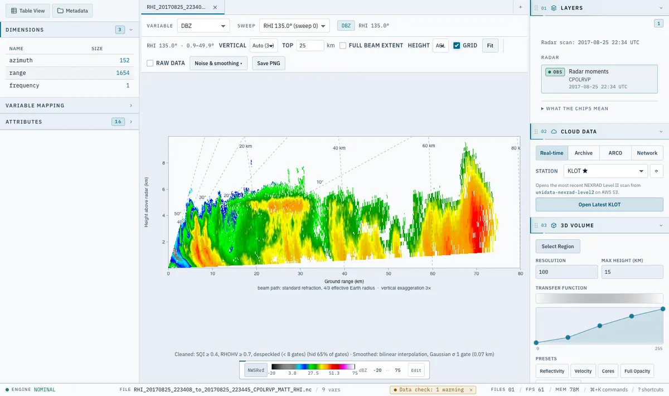Select the Real-time tab
669x396 pixels.
pyautogui.click(x=552, y=153)
